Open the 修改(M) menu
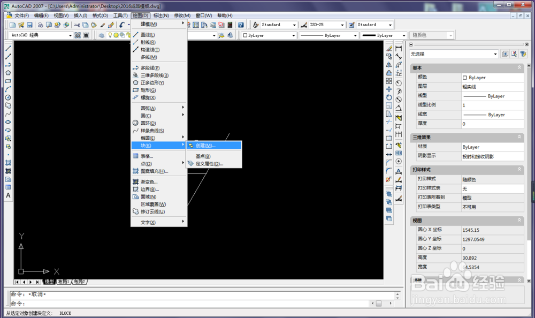Image resolution: width=535 pixels, height=318 pixels. (x=182, y=16)
